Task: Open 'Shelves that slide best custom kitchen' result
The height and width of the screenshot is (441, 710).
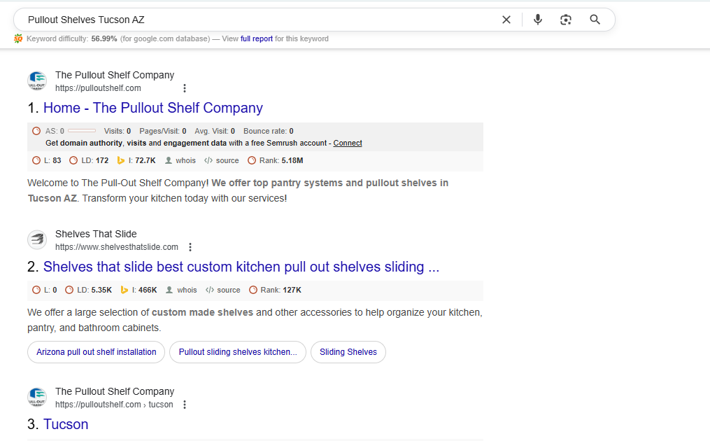Action: pyautogui.click(x=241, y=267)
